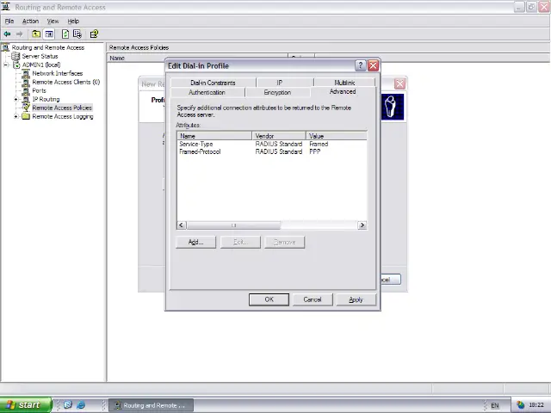Close the Edit Dial-in Profile dialog
The height and width of the screenshot is (413, 551).
tap(373, 65)
